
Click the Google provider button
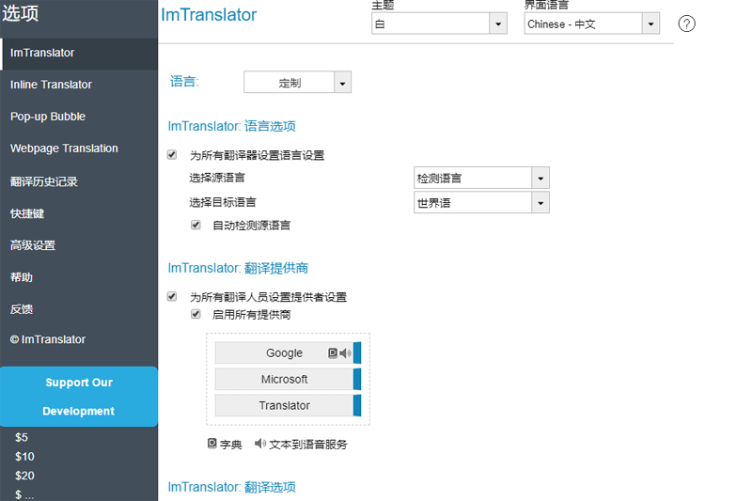coord(284,353)
